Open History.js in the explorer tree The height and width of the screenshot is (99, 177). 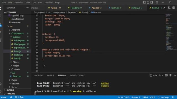point(18,55)
